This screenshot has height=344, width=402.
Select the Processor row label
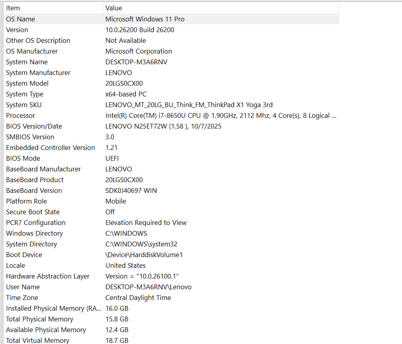(x=21, y=116)
